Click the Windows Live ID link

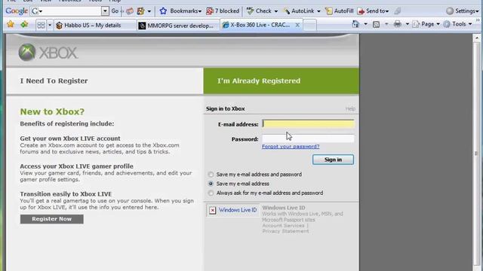[x=238, y=210]
